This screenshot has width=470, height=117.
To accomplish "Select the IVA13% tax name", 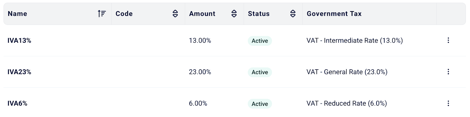I will pos(19,41).
